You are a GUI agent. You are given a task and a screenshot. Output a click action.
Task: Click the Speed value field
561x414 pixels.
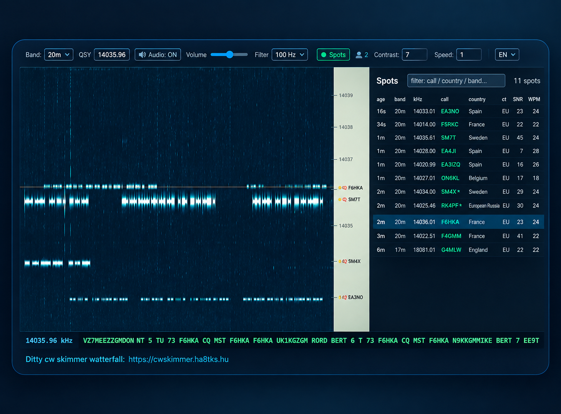tap(469, 55)
